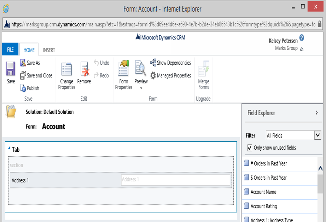Click the help question mark icon
This screenshot has width=326, height=222.
(x=302, y=38)
